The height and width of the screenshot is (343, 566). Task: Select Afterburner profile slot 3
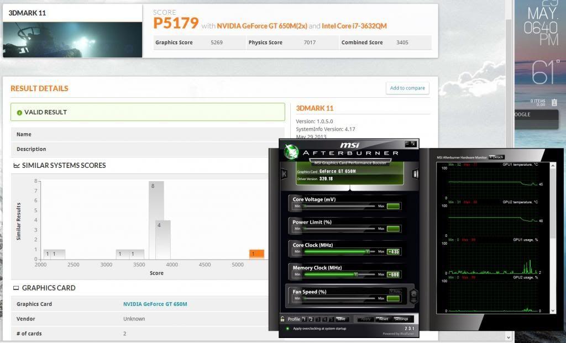[318, 319]
